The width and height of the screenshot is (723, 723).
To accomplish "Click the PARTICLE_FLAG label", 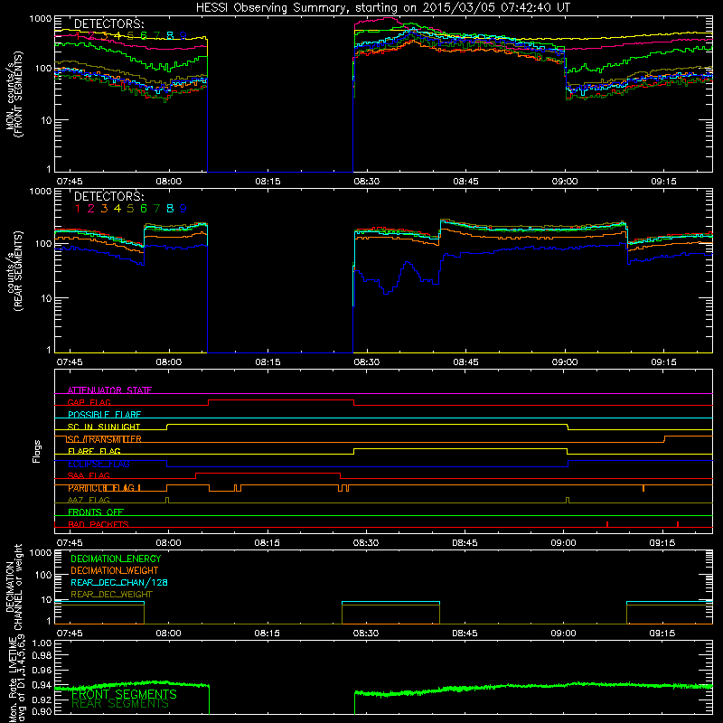I will coord(101,488).
